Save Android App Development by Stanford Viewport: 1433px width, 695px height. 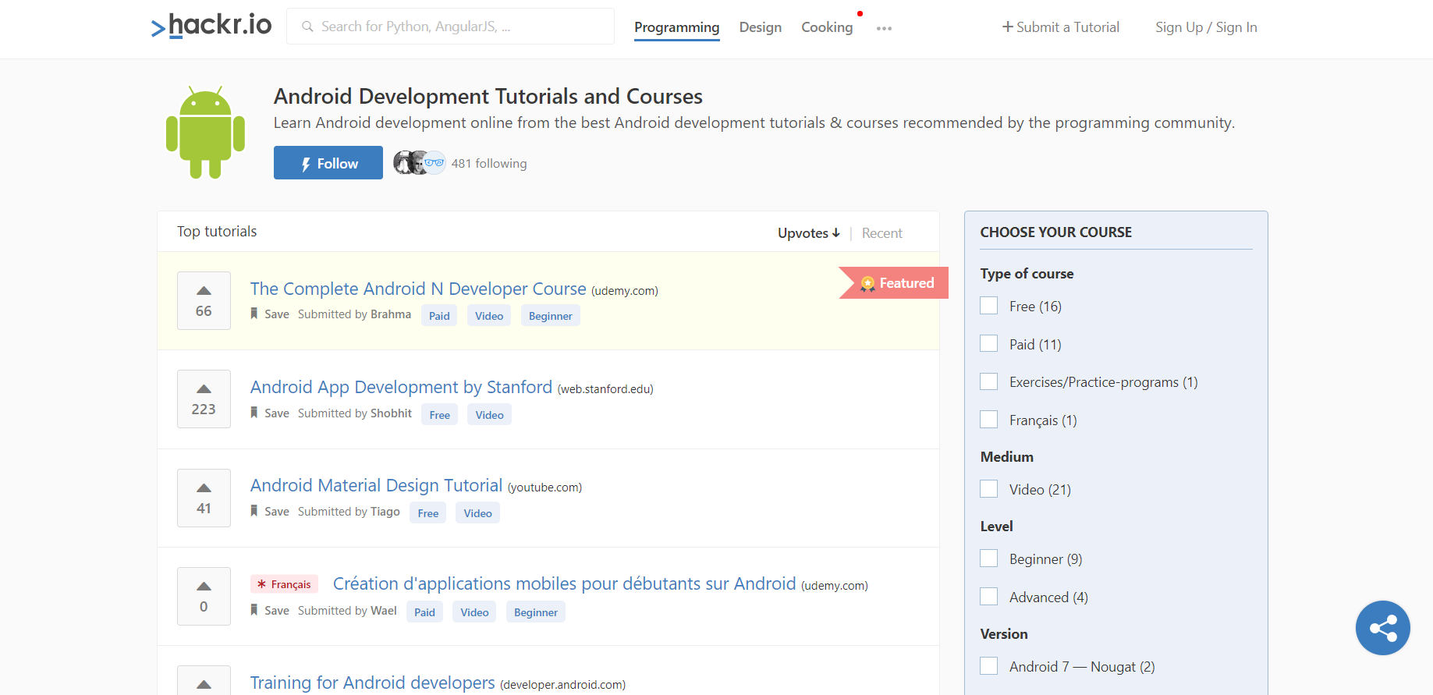pyautogui.click(x=270, y=413)
